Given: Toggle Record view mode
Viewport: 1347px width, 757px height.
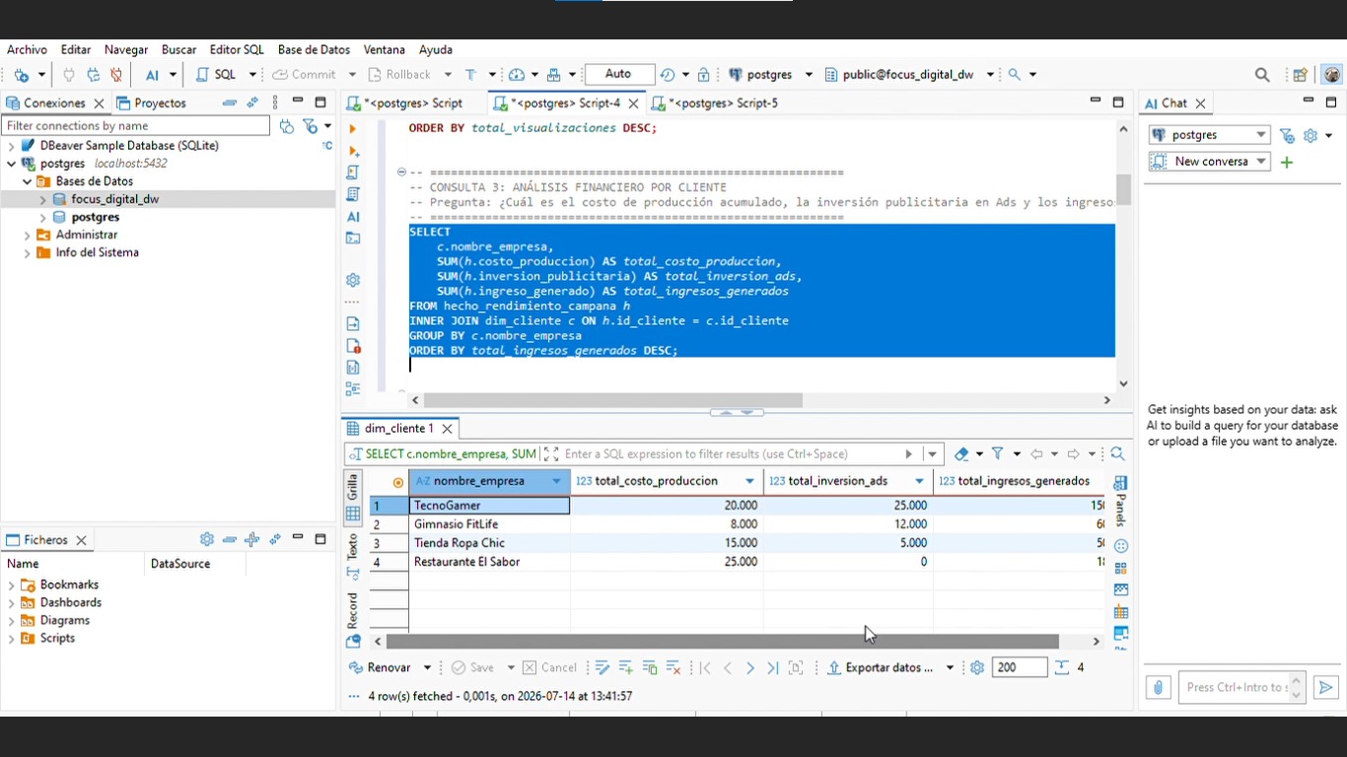Looking at the screenshot, I should [x=352, y=611].
